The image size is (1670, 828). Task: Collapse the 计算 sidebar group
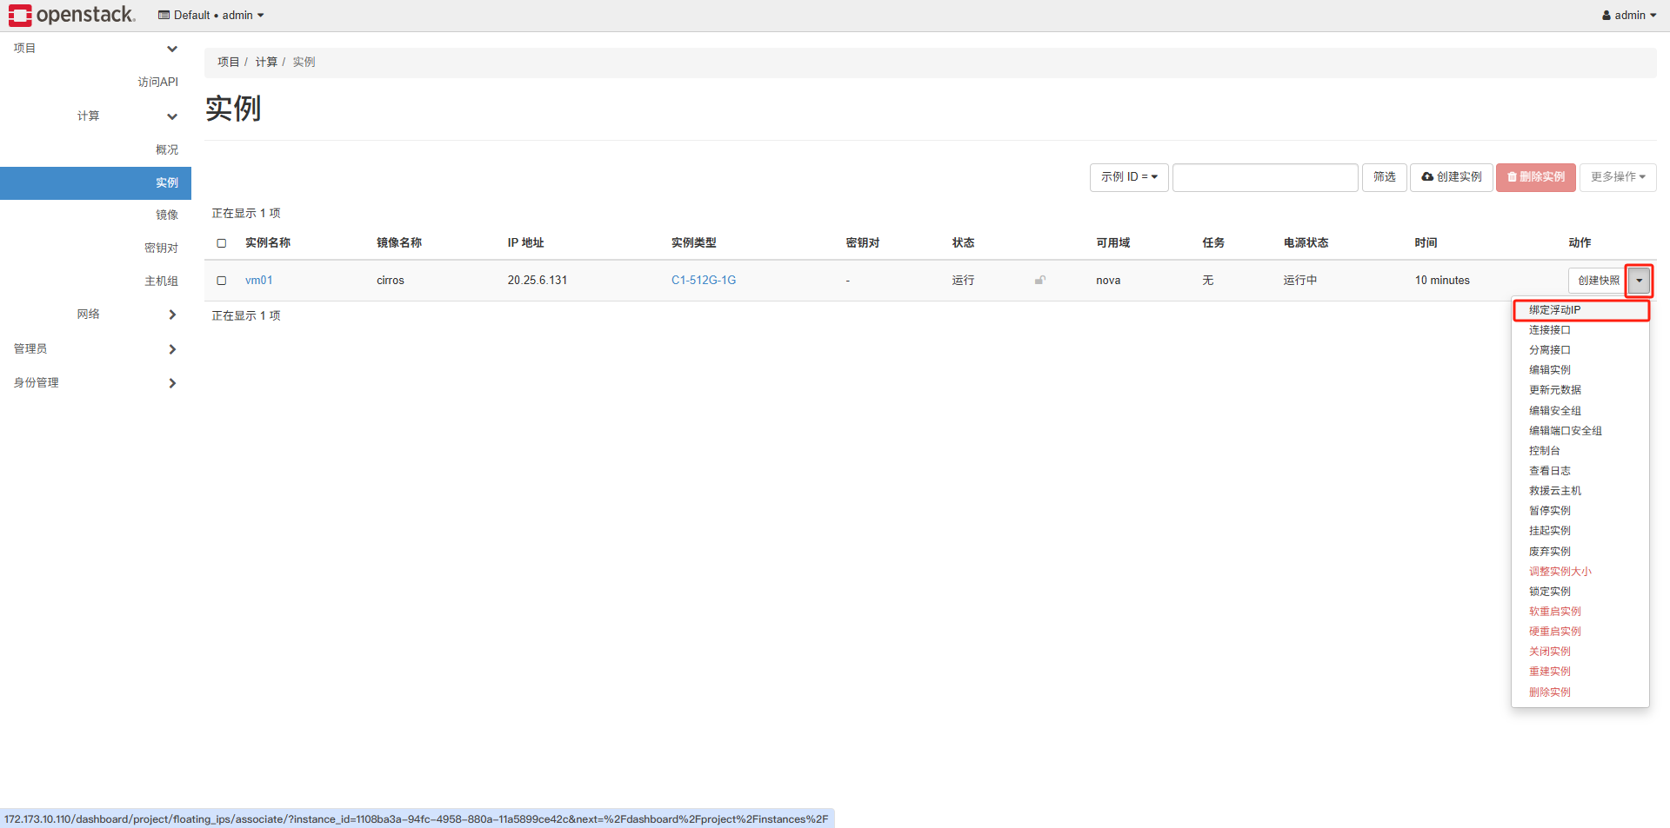pyautogui.click(x=96, y=116)
